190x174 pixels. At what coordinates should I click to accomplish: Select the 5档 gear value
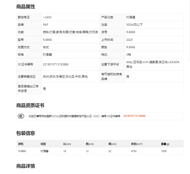coord(129,55)
